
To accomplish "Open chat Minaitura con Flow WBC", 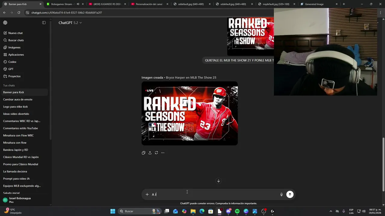I will [24, 135].
